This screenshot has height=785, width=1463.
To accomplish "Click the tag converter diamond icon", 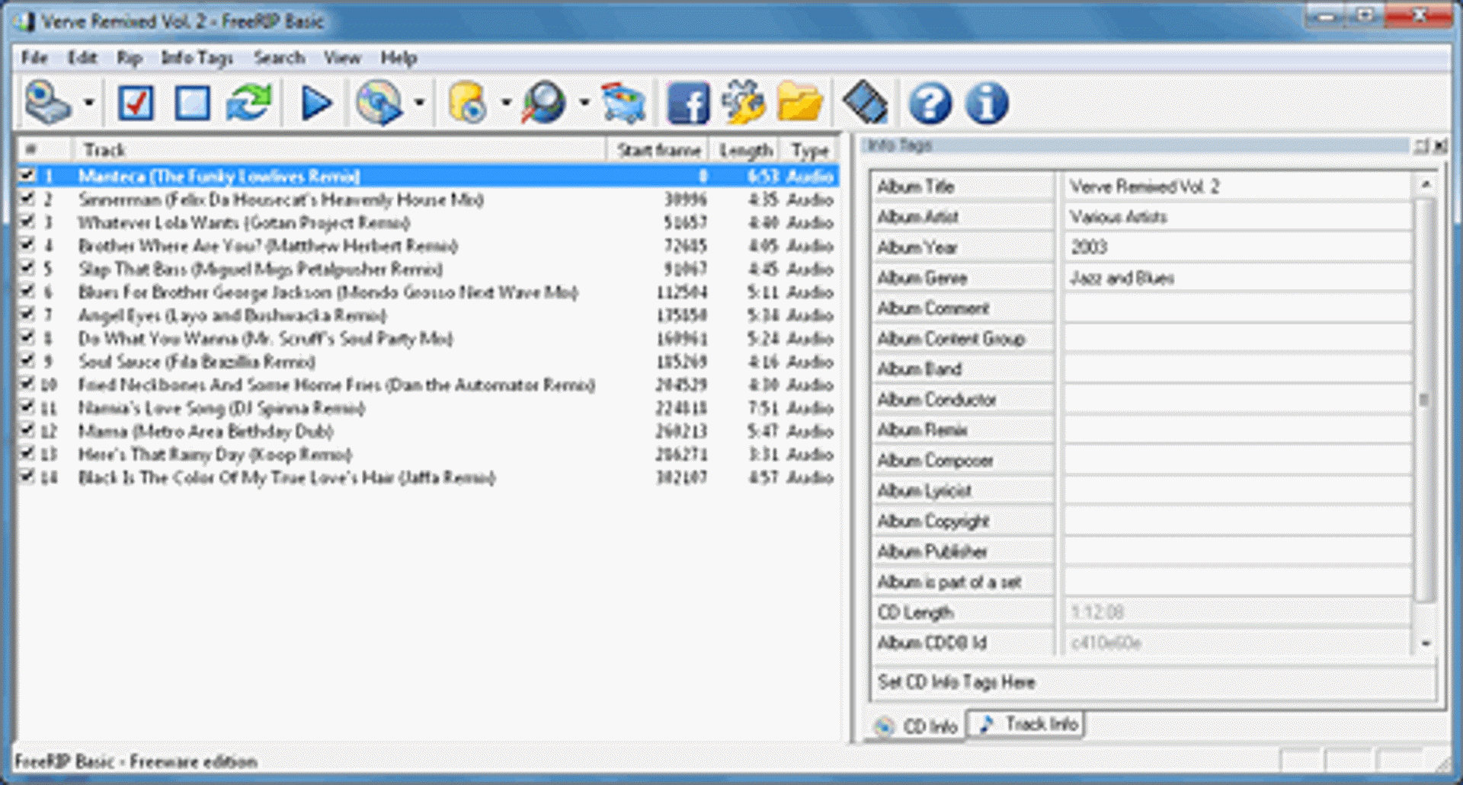I will [866, 103].
